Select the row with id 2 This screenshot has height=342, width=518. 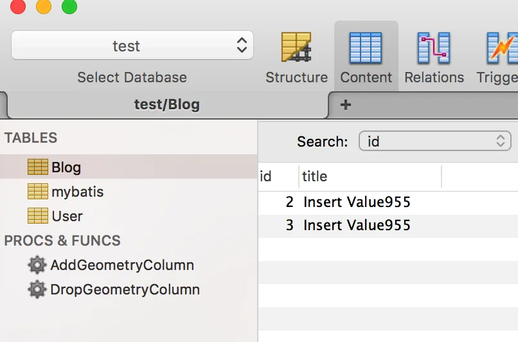(x=356, y=203)
